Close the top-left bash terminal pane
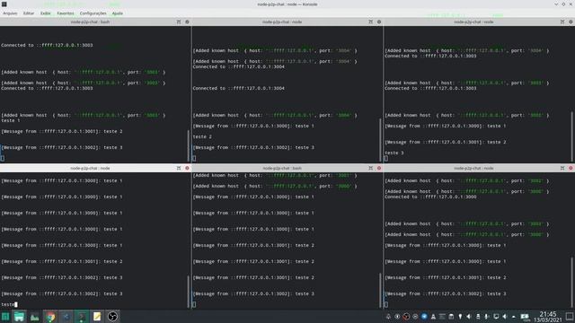Viewport: 575px width, 323px height. click(x=187, y=22)
